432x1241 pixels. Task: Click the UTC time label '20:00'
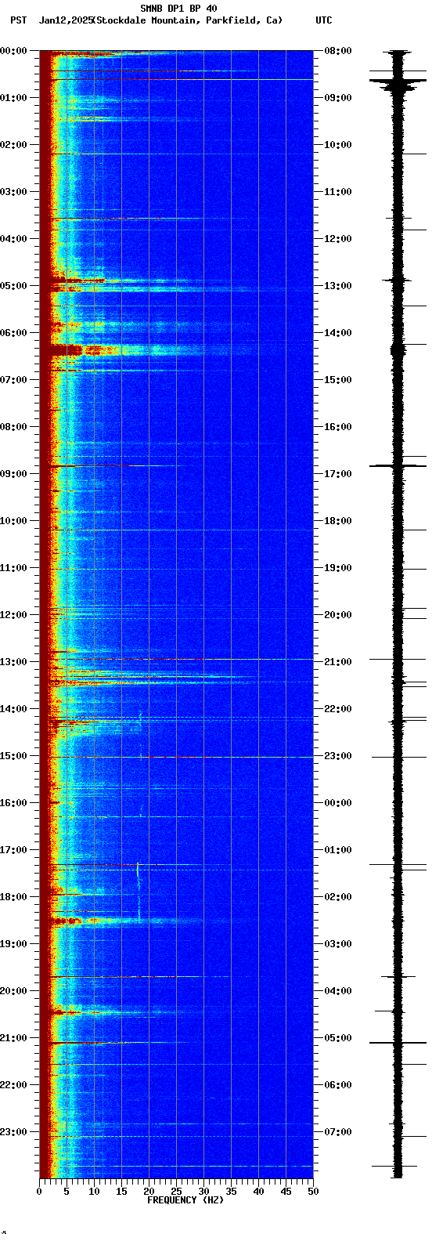338,615
